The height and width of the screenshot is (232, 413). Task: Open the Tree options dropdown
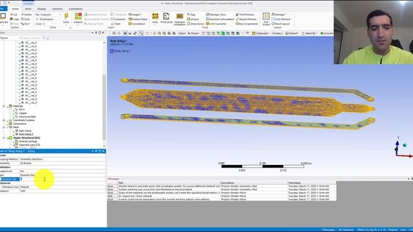click(x=26, y=24)
